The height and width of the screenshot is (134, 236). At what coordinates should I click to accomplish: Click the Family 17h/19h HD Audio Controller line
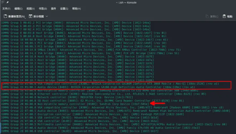coord(100,128)
